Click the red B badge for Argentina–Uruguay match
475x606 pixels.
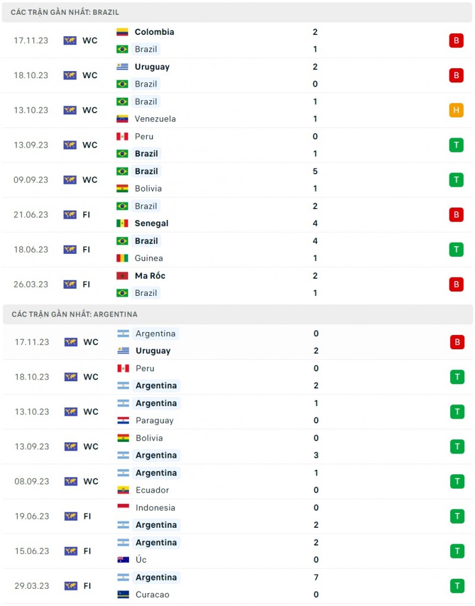pos(457,342)
